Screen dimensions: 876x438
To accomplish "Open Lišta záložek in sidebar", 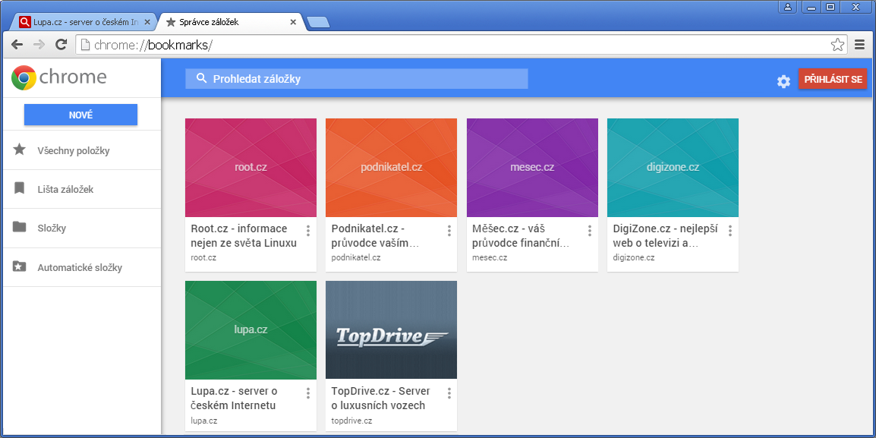I will [x=65, y=189].
